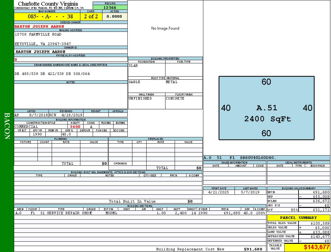Select the SLAB foundation field

click(x=146, y=69)
